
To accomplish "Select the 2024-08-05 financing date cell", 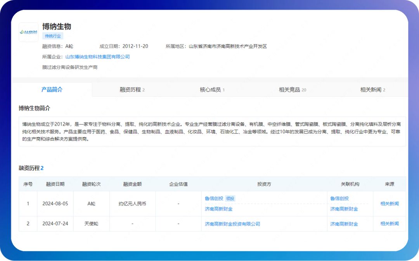I will click(x=55, y=204).
